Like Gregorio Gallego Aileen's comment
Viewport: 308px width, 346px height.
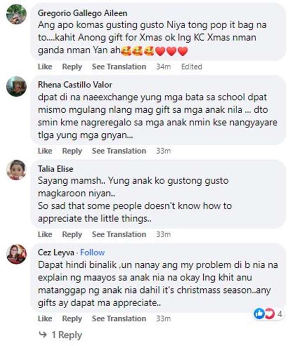point(45,66)
